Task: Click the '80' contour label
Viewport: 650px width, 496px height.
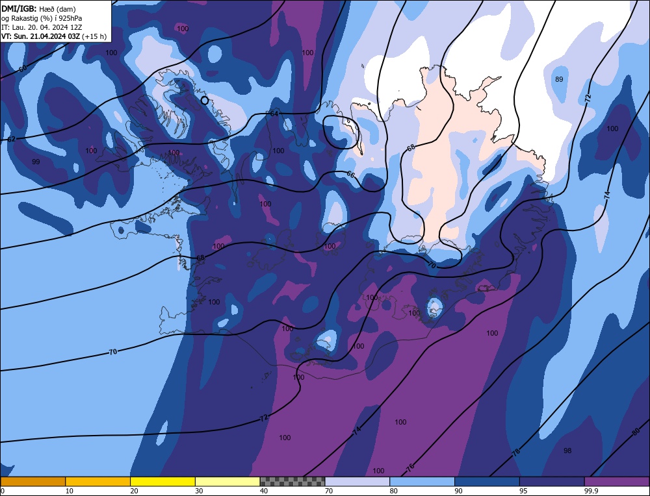Action: click(x=636, y=432)
